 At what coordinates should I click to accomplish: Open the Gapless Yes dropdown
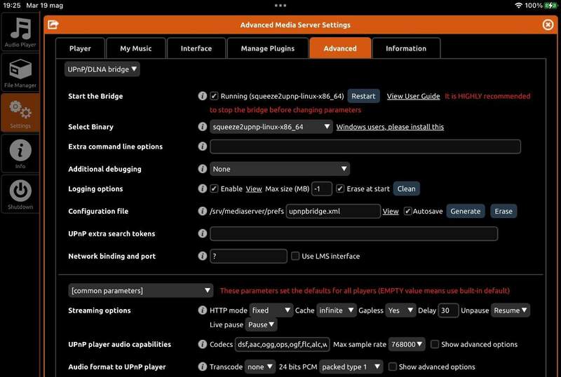coord(400,310)
